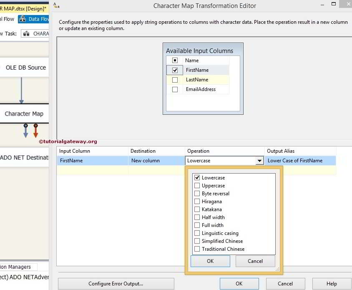The image size is (352, 290).
Task: Select the ADO NET Destination component
Action: (x=23, y=157)
